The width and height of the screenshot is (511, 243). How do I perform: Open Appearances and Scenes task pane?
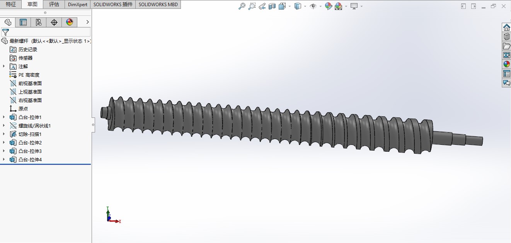pos(506,64)
